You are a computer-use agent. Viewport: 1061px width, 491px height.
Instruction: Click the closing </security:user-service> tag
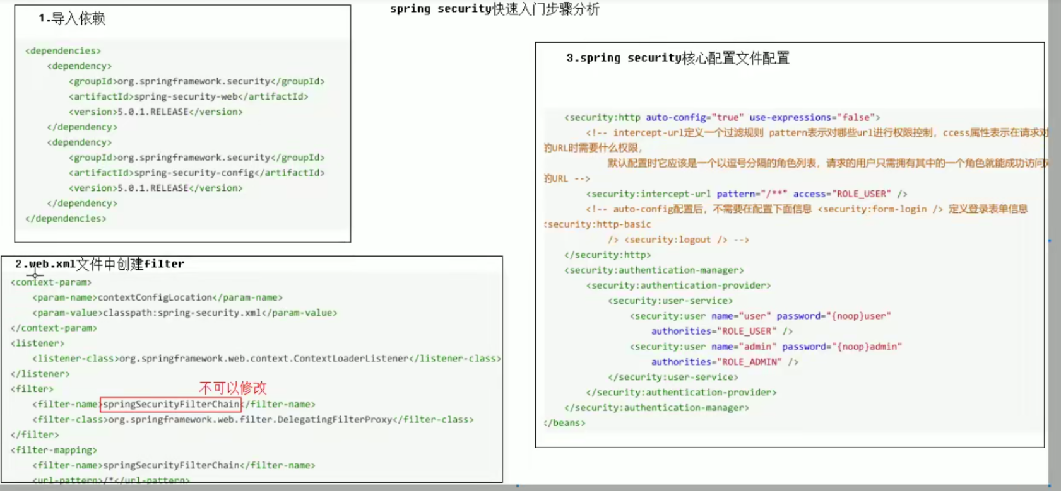coord(673,377)
